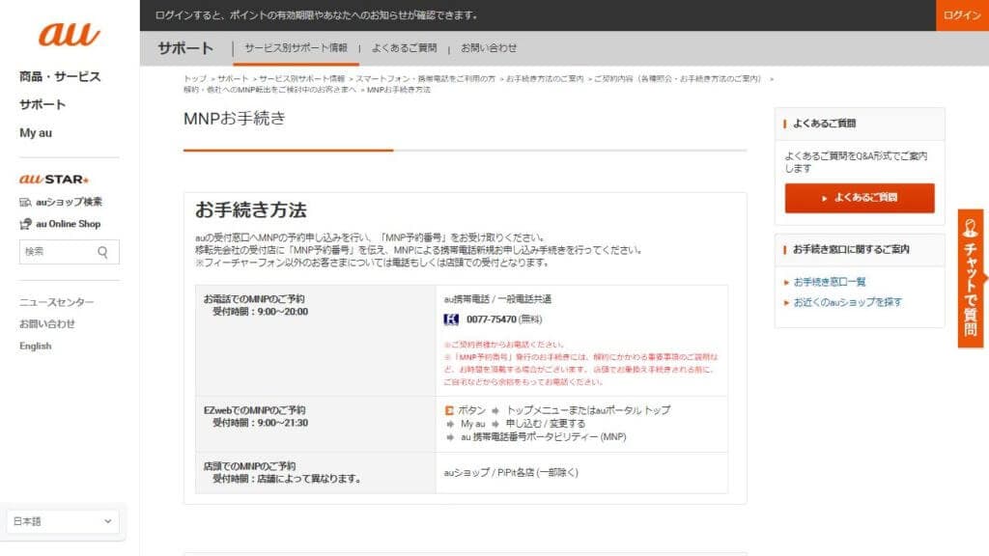989x556 pixels.
Task: Click the サポート breadcrumb link
Action: pos(233,79)
